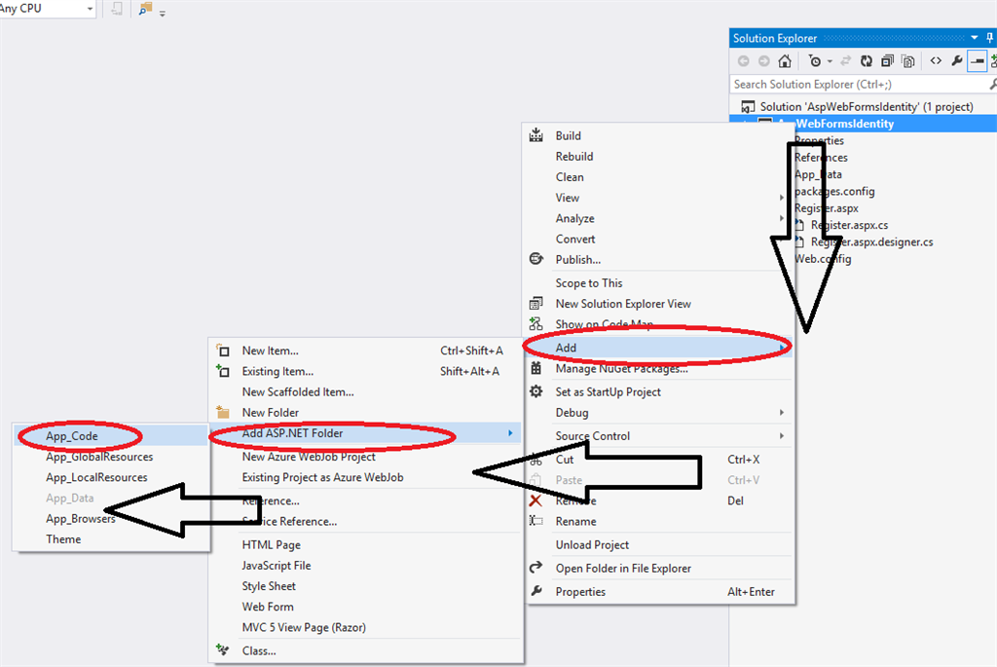
Task: Open the Pending Changes Filter dropdown arrow
Action: [x=830, y=61]
